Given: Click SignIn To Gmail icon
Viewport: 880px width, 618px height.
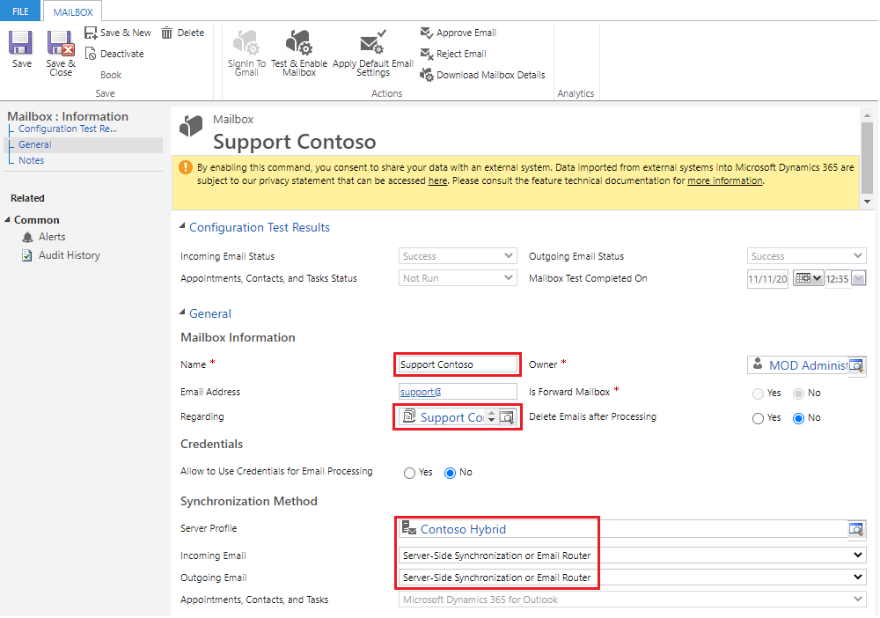Looking at the screenshot, I should point(246,42).
